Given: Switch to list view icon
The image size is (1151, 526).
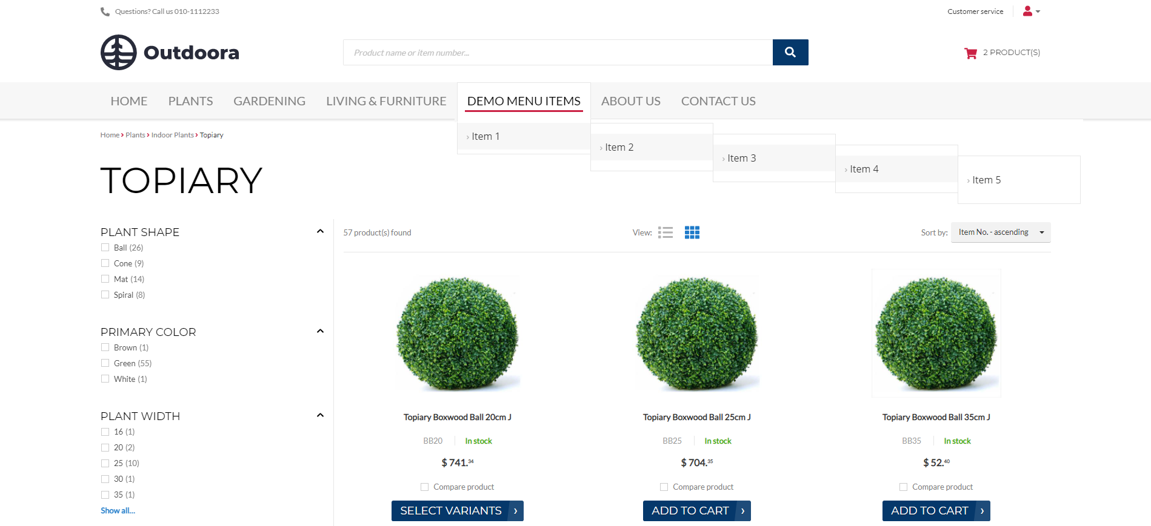Looking at the screenshot, I should (x=666, y=232).
